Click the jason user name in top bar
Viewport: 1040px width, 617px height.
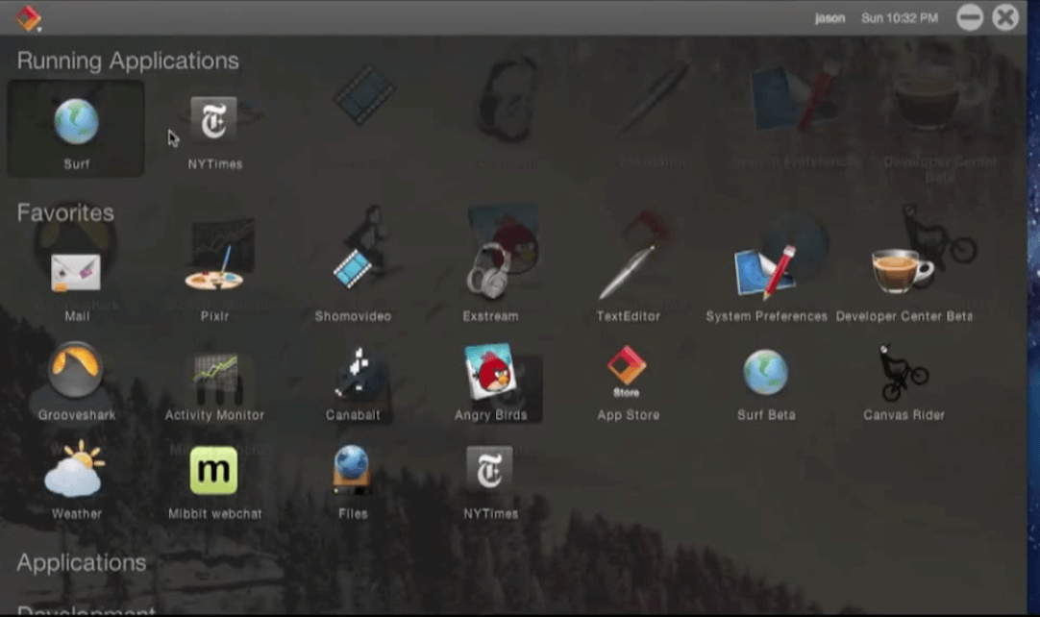pos(830,18)
